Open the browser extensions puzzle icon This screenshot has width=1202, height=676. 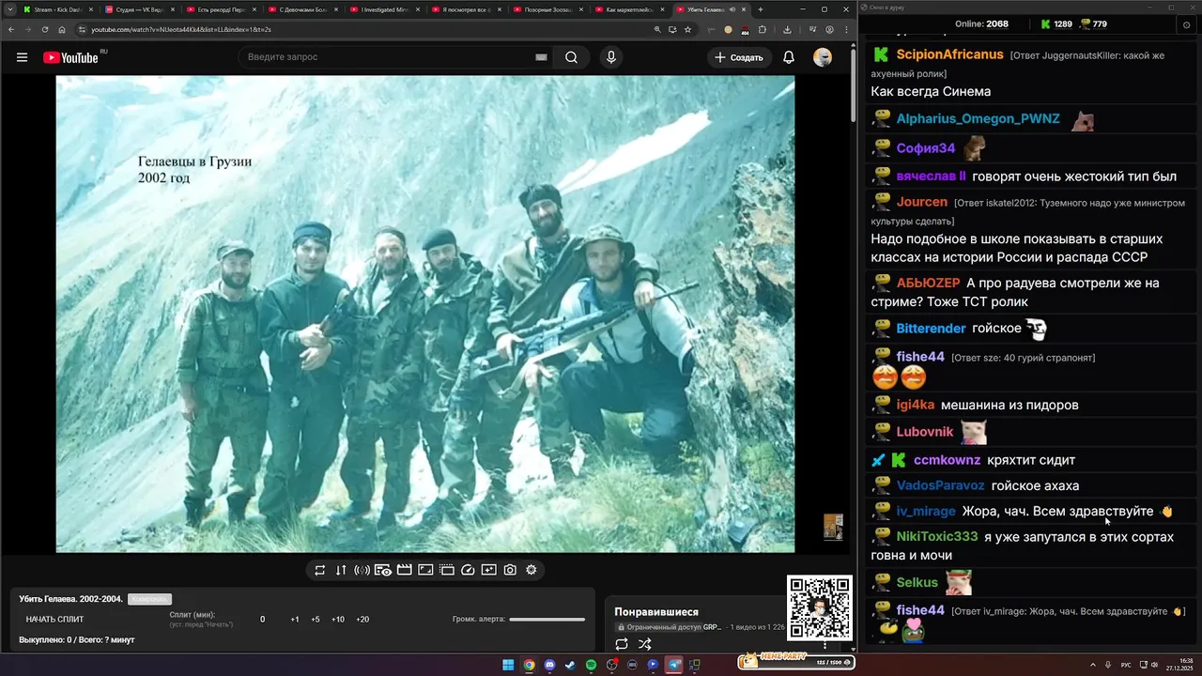(x=762, y=29)
